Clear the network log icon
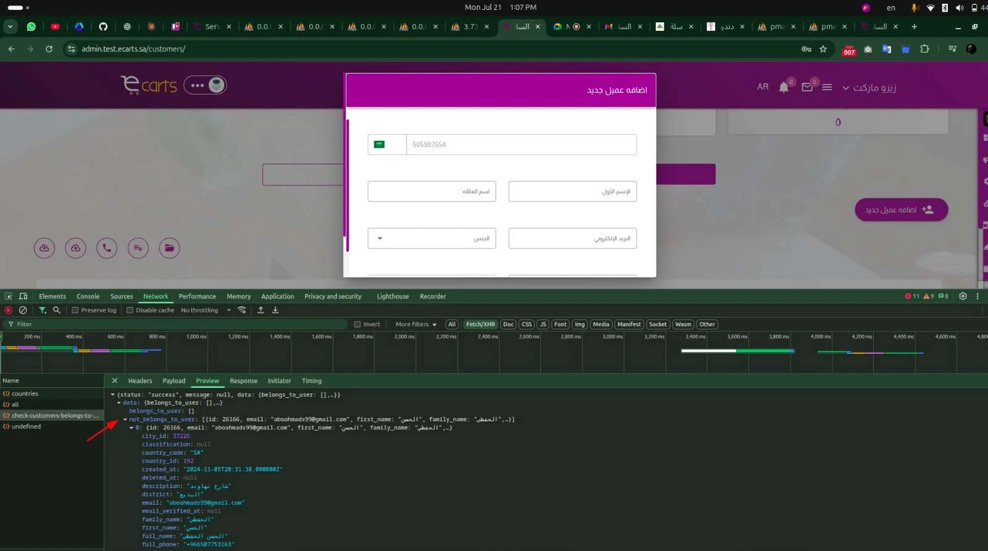This screenshot has width=988, height=551. [x=23, y=310]
